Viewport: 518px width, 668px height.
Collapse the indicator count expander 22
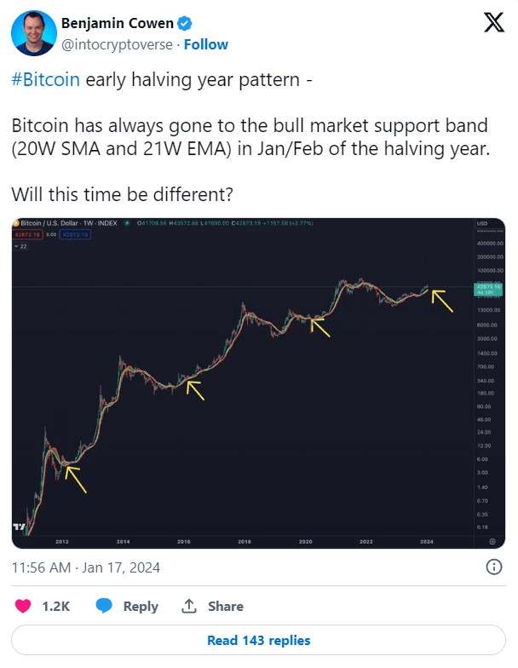[x=20, y=246]
